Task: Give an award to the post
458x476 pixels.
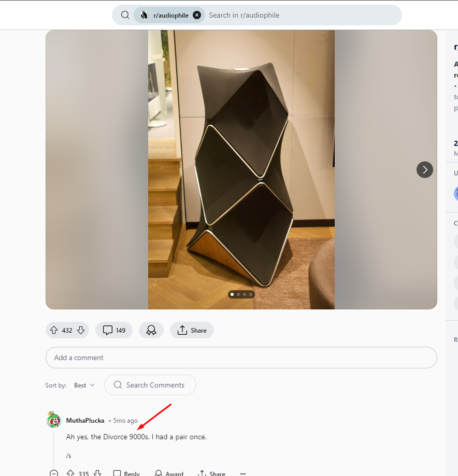Action: (x=151, y=330)
